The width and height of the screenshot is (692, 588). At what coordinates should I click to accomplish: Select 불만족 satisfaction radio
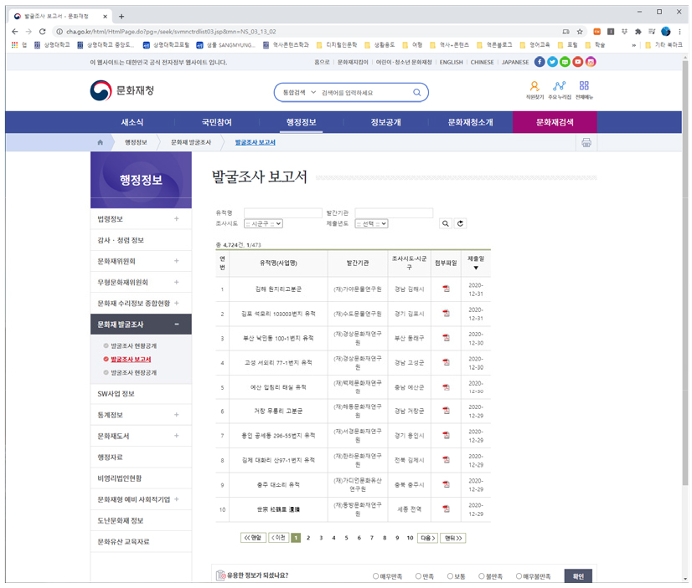click(x=482, y=576)
